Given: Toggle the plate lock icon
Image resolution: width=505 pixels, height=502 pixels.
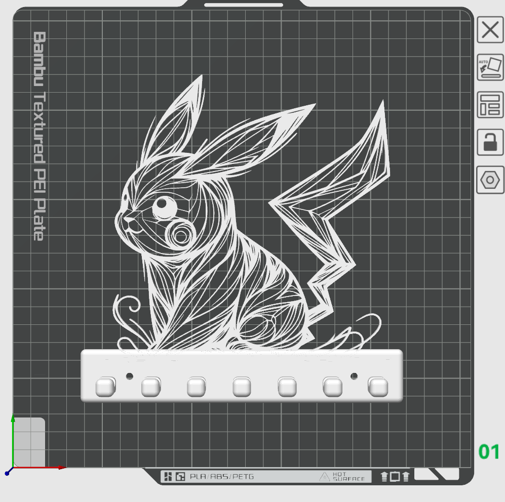Looking at the screenshot, I should pos(490,142).
